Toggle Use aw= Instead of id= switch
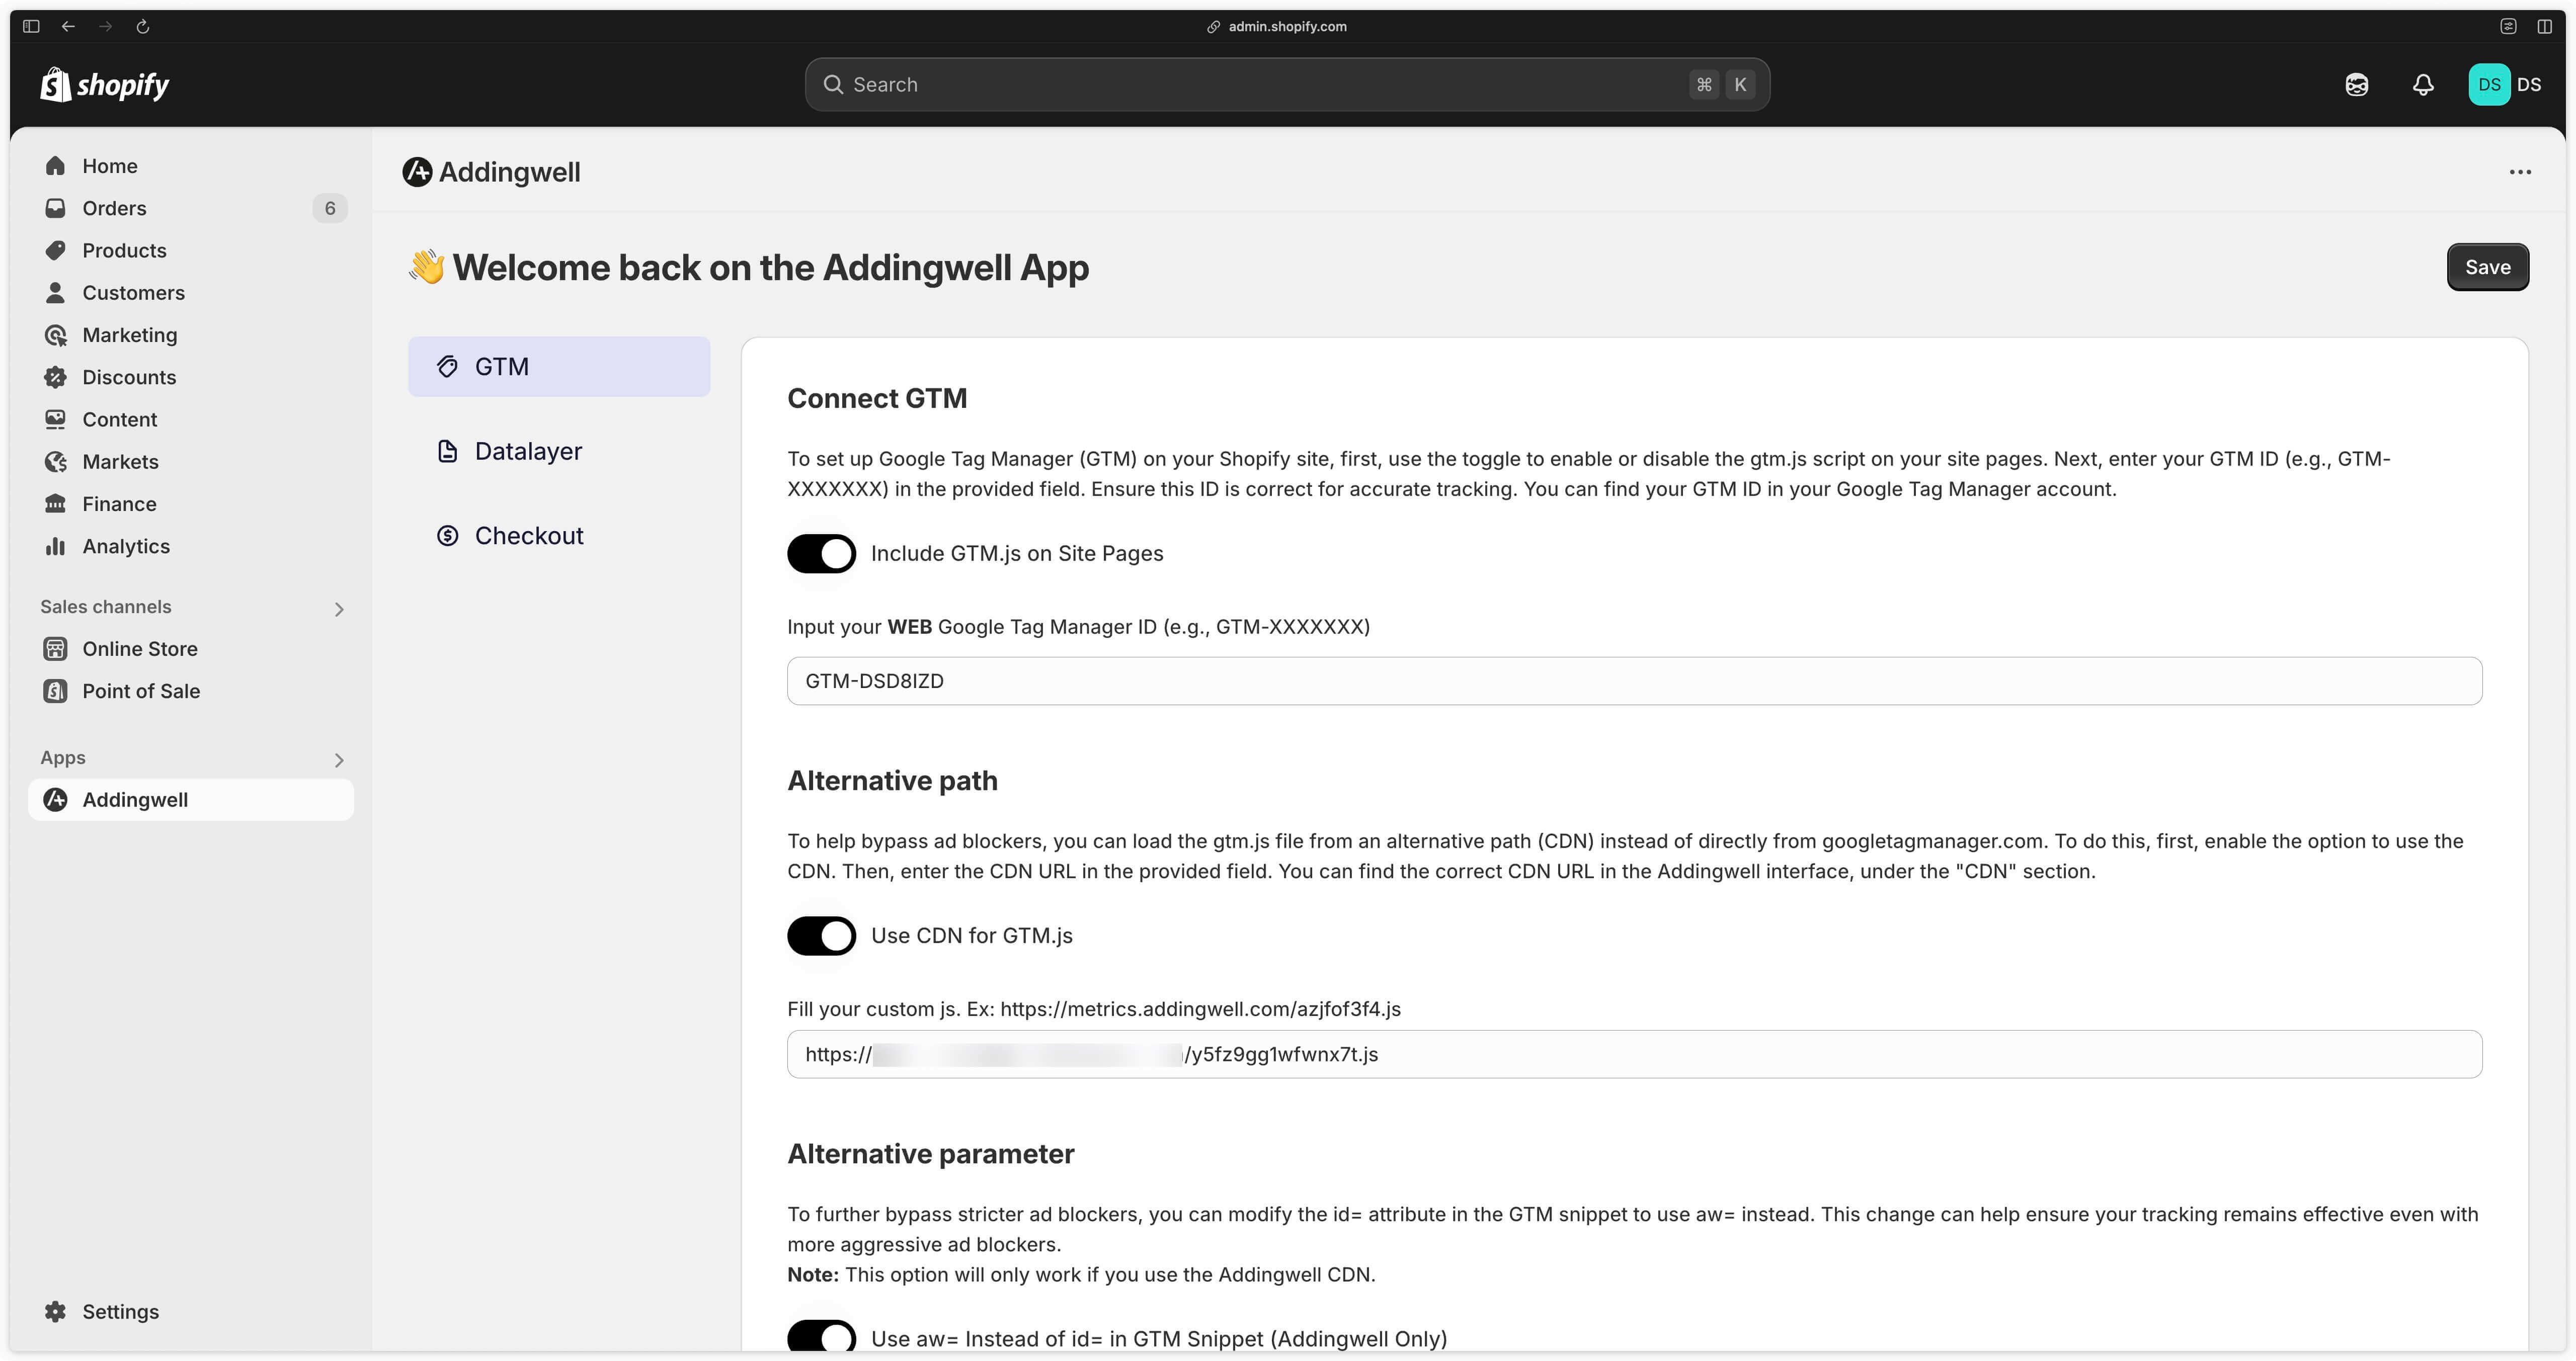 point(821,1336)
